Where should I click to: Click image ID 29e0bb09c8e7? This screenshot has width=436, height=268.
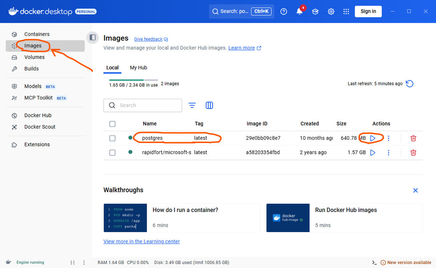[263, 138]
